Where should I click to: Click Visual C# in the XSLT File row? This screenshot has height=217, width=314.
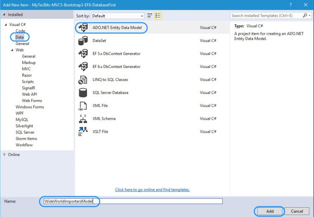click(x=208, y=132)
